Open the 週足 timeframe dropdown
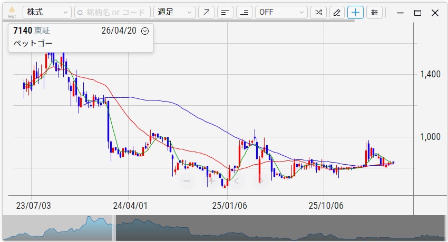The height and width of the screenshot is (242, 448). pos(174,13)
